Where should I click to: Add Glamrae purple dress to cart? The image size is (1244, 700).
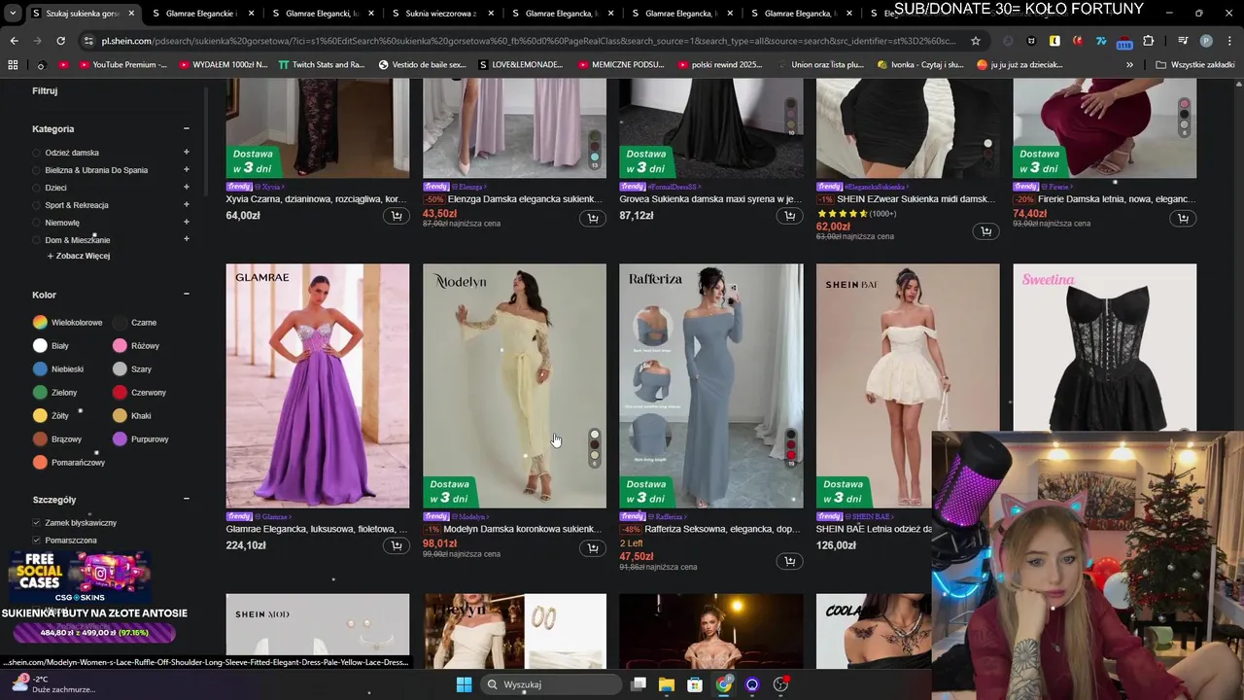[x=397, y=546]
